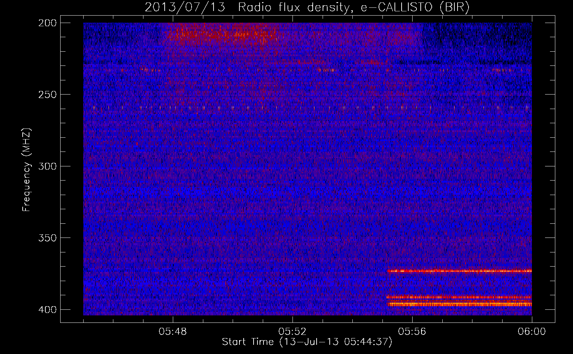Click the 05:56 time tick label
573x354 pixels.
[x=412, y=332]
